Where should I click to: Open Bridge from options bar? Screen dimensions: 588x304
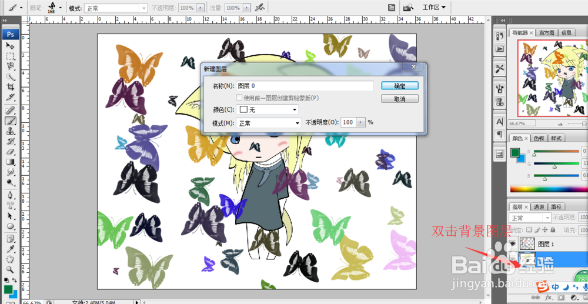click(x=408, y=8)
